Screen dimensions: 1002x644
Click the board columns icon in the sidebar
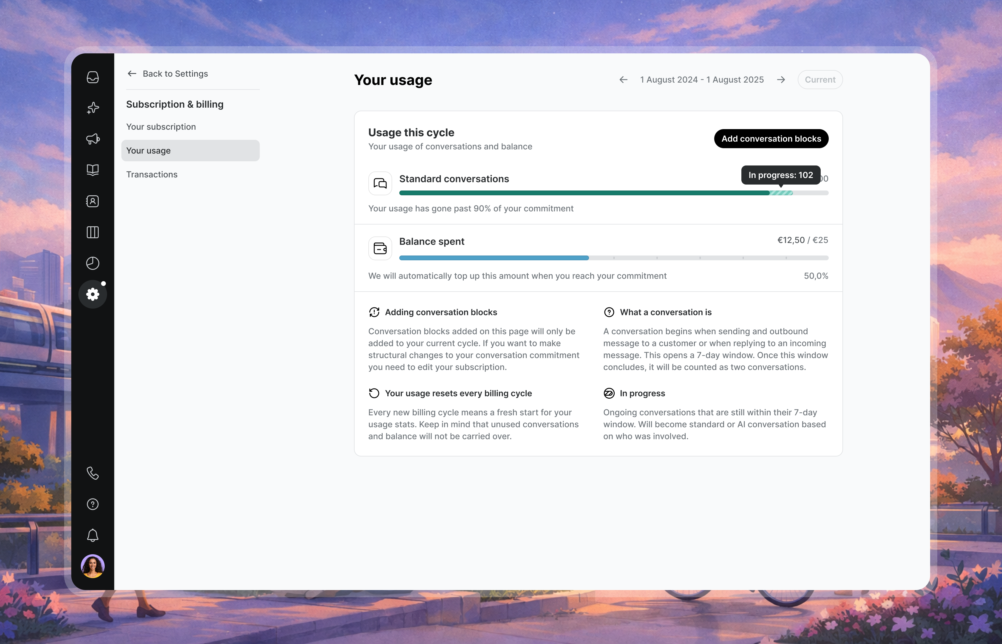pyautogui.click(x=92, y=232)
